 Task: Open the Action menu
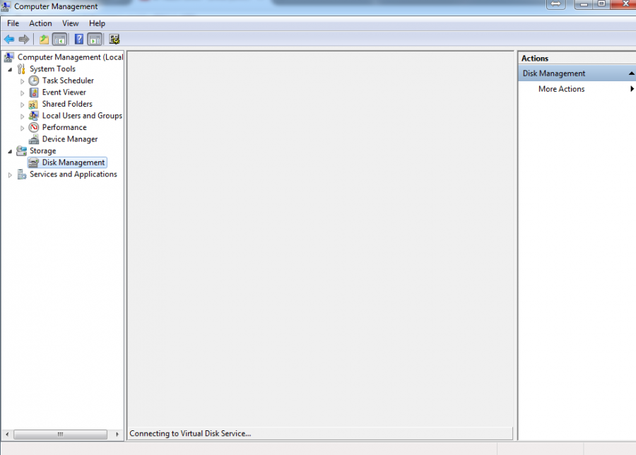coord(40,23)
